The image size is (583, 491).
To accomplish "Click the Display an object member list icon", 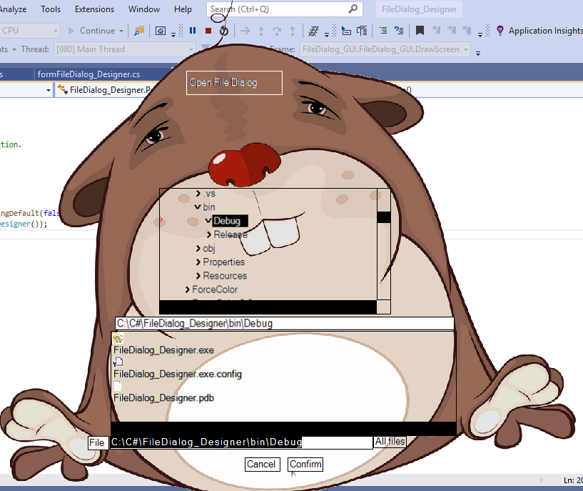I will click(346, 31).
